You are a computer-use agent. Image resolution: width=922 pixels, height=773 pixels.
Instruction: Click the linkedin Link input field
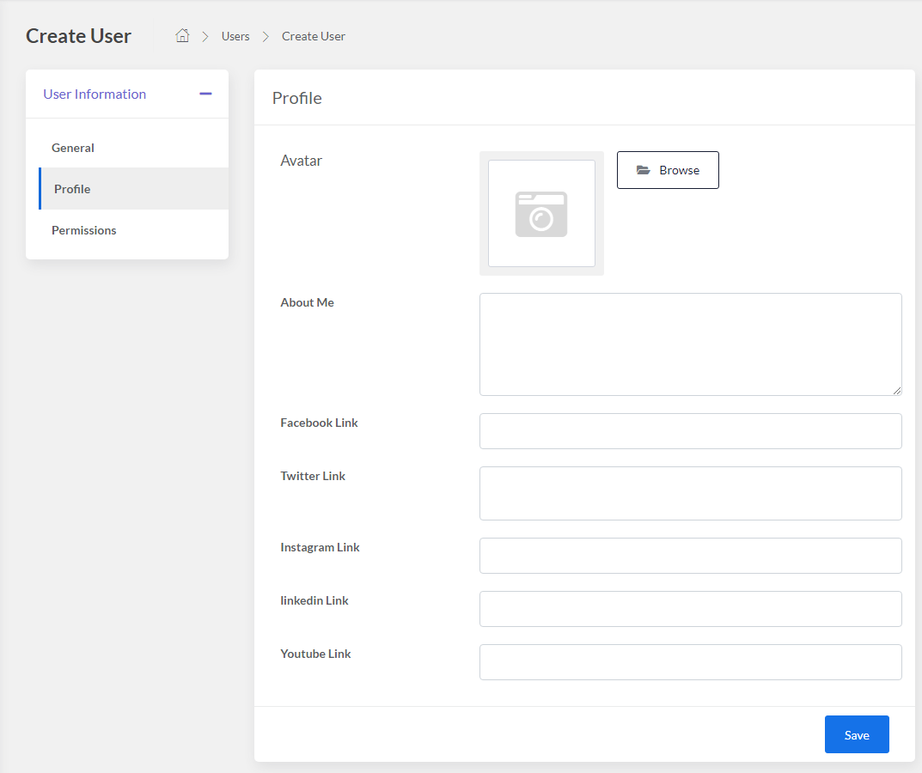690,609
